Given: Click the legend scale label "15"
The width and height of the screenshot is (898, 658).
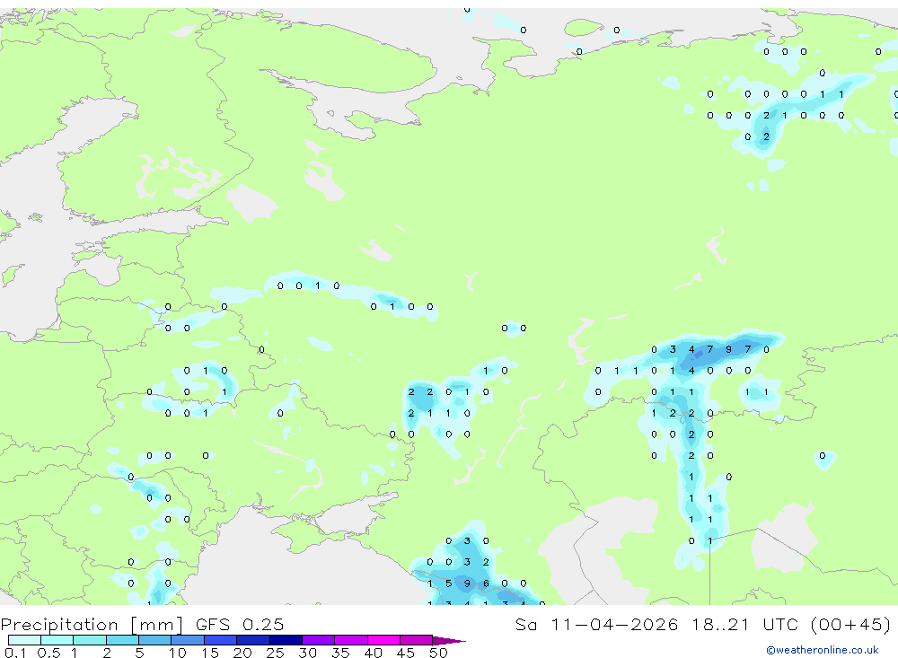Looking at the screenshot, I should tap(209, 653).
